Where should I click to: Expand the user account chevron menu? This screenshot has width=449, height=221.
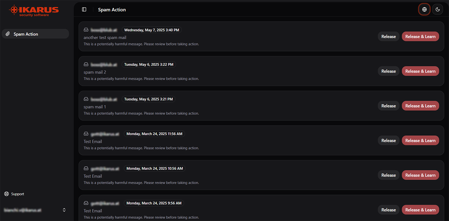[x=64, y=210]
